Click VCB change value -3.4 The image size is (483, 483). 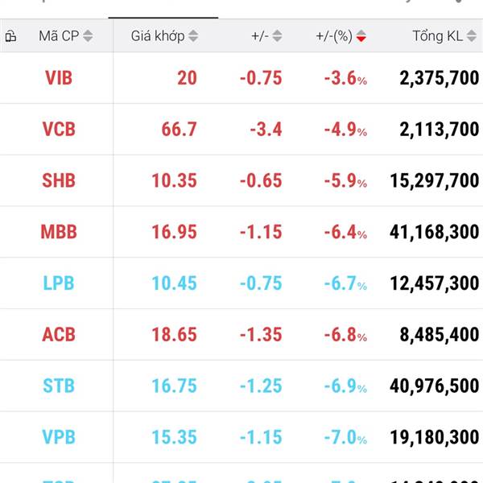[x=266, y=129]
